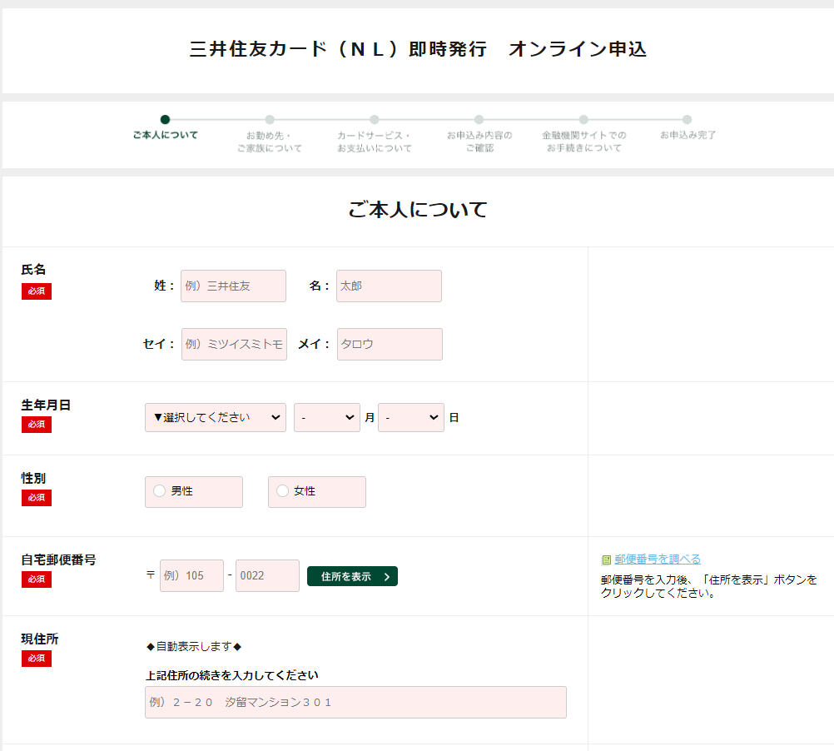Click the カードサービス・お支払いについて step

point(375,134)
